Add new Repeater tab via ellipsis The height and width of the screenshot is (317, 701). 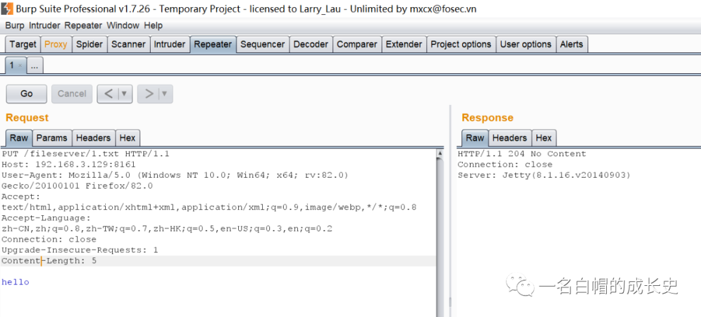34,66
